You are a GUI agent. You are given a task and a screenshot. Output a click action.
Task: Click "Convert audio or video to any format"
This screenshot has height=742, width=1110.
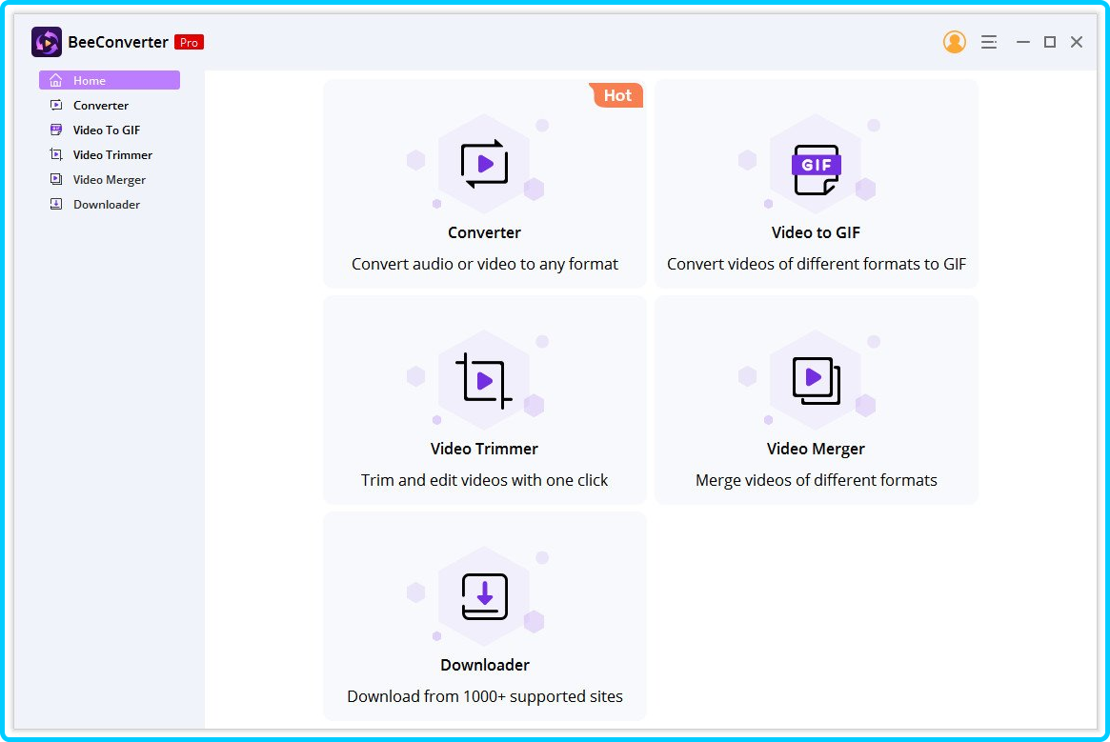[x=485, y=264]
